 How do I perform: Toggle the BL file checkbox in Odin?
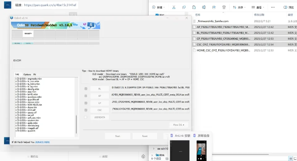86,89
